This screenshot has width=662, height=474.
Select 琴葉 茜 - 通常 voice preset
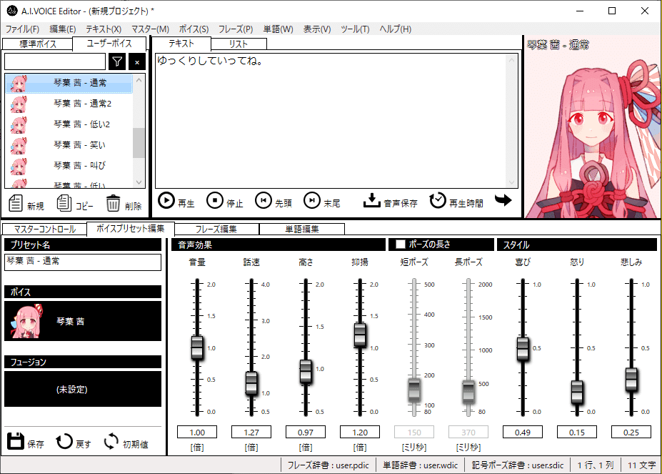point(69,84)
